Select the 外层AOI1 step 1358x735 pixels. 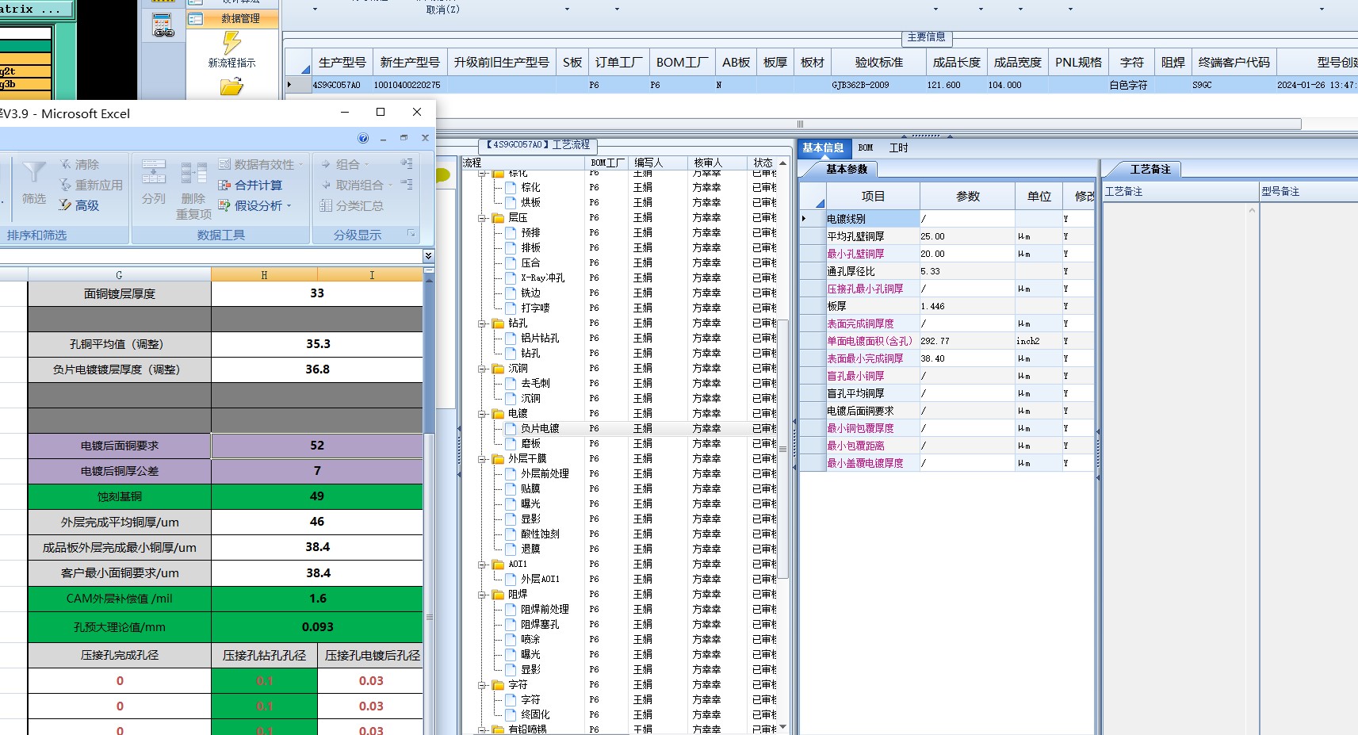point(540,580)
